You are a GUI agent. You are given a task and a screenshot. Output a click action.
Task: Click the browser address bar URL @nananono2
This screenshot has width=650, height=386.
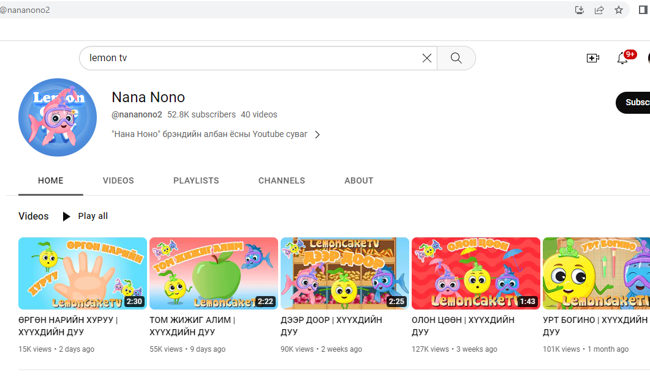(25, 10)
